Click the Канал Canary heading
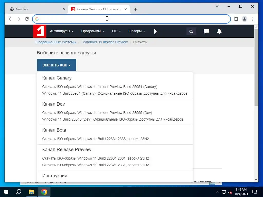This screenshot has width=263, height=197. click(57, 78)
